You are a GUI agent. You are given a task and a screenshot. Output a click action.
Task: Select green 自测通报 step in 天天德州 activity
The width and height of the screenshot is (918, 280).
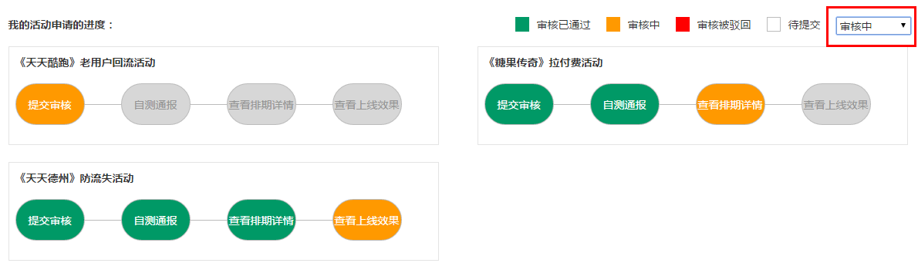point(156,221)
